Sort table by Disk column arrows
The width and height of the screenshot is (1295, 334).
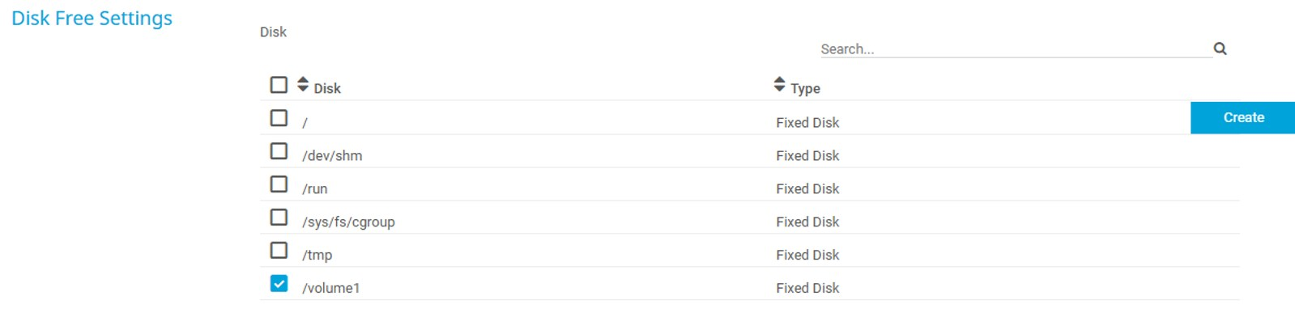point(303,84)
